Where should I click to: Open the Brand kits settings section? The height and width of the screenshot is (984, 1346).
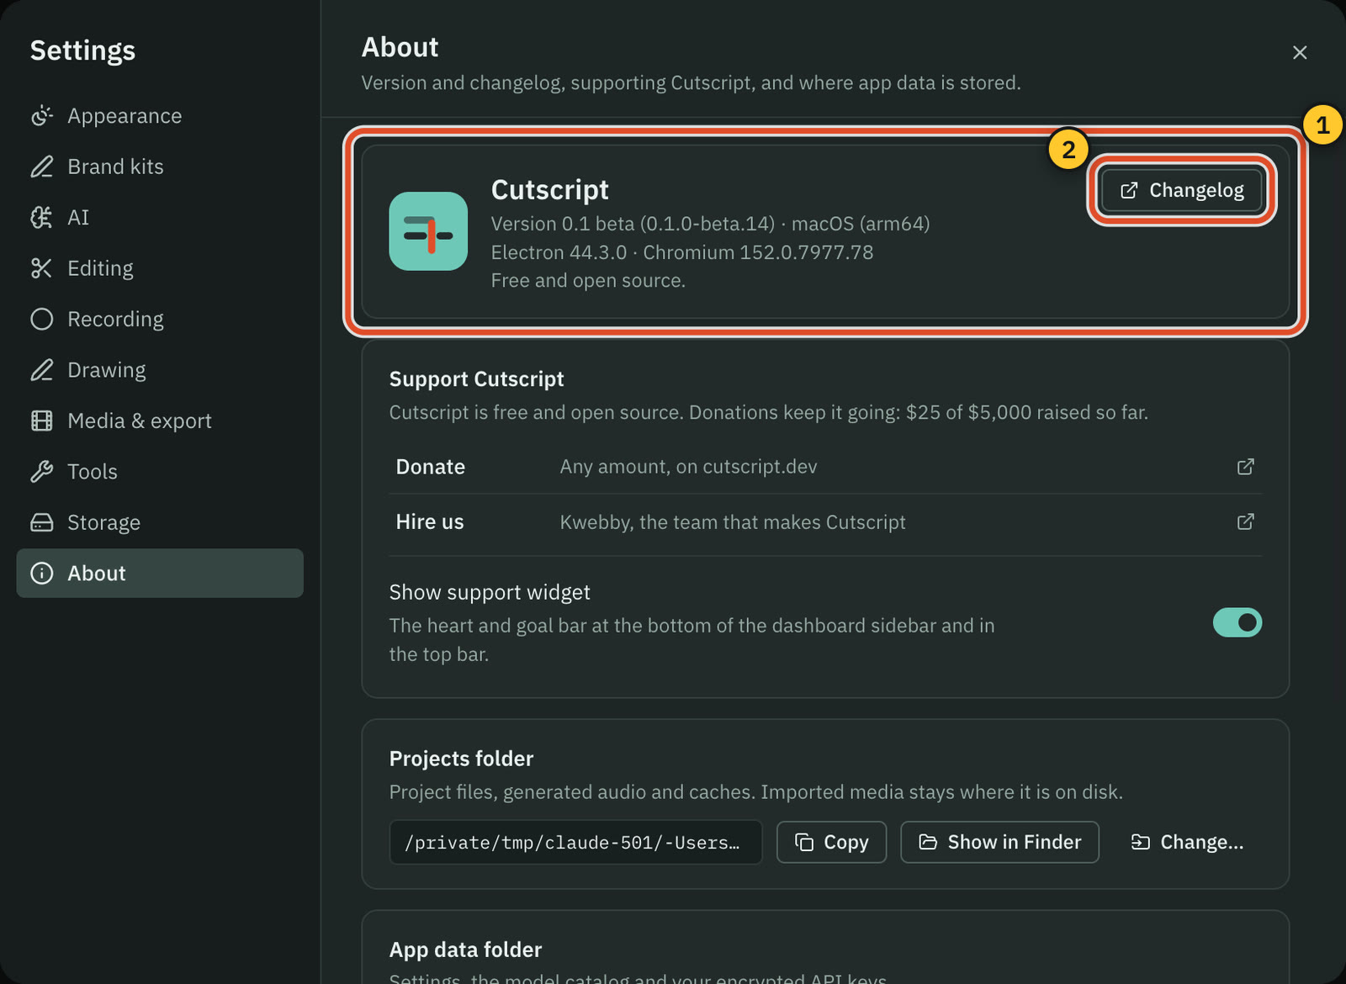[160, 167]
